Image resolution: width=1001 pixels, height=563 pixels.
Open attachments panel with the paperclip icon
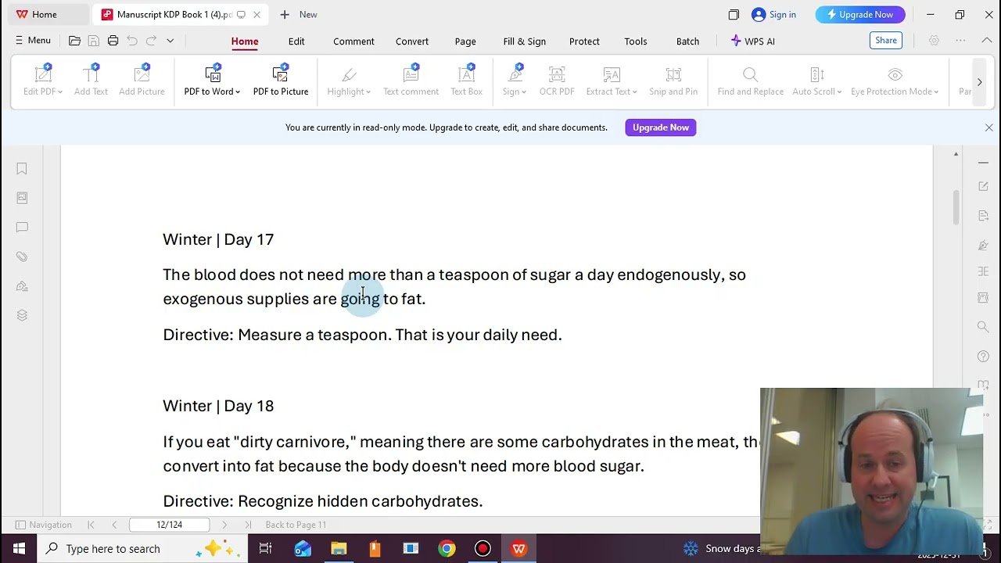(x=22, y=256)
